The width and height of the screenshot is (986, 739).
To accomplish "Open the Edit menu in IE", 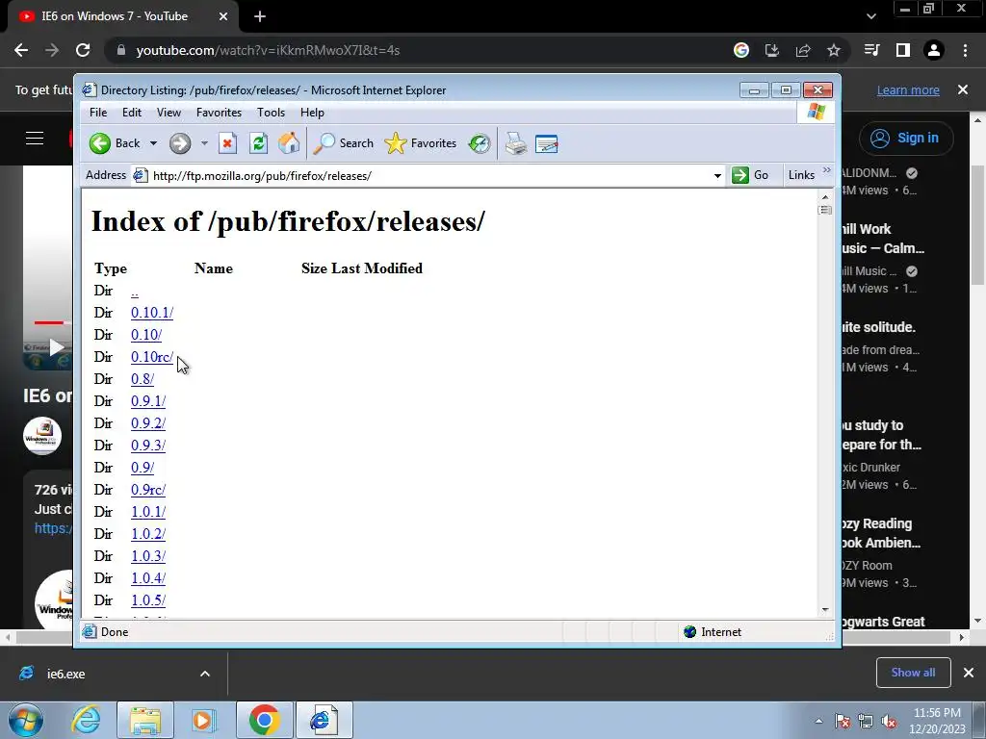I will [131, 113].
